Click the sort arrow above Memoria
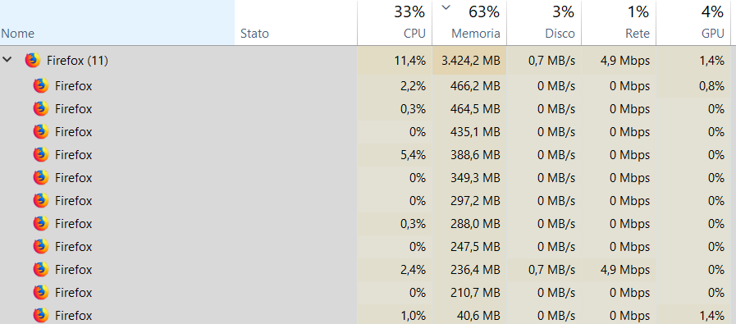 446,7
